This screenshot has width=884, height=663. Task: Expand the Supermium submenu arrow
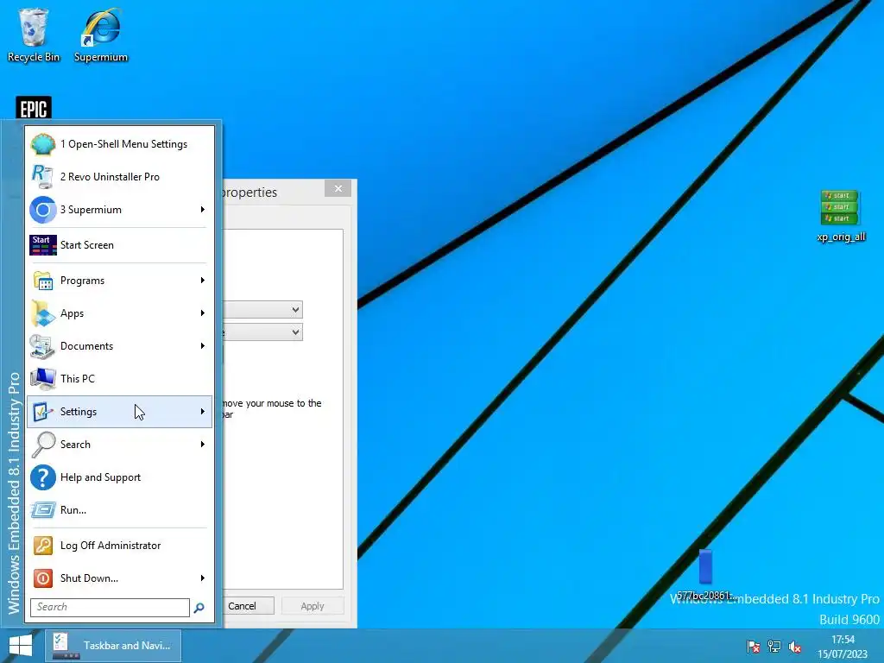click(x=202, y=210)
